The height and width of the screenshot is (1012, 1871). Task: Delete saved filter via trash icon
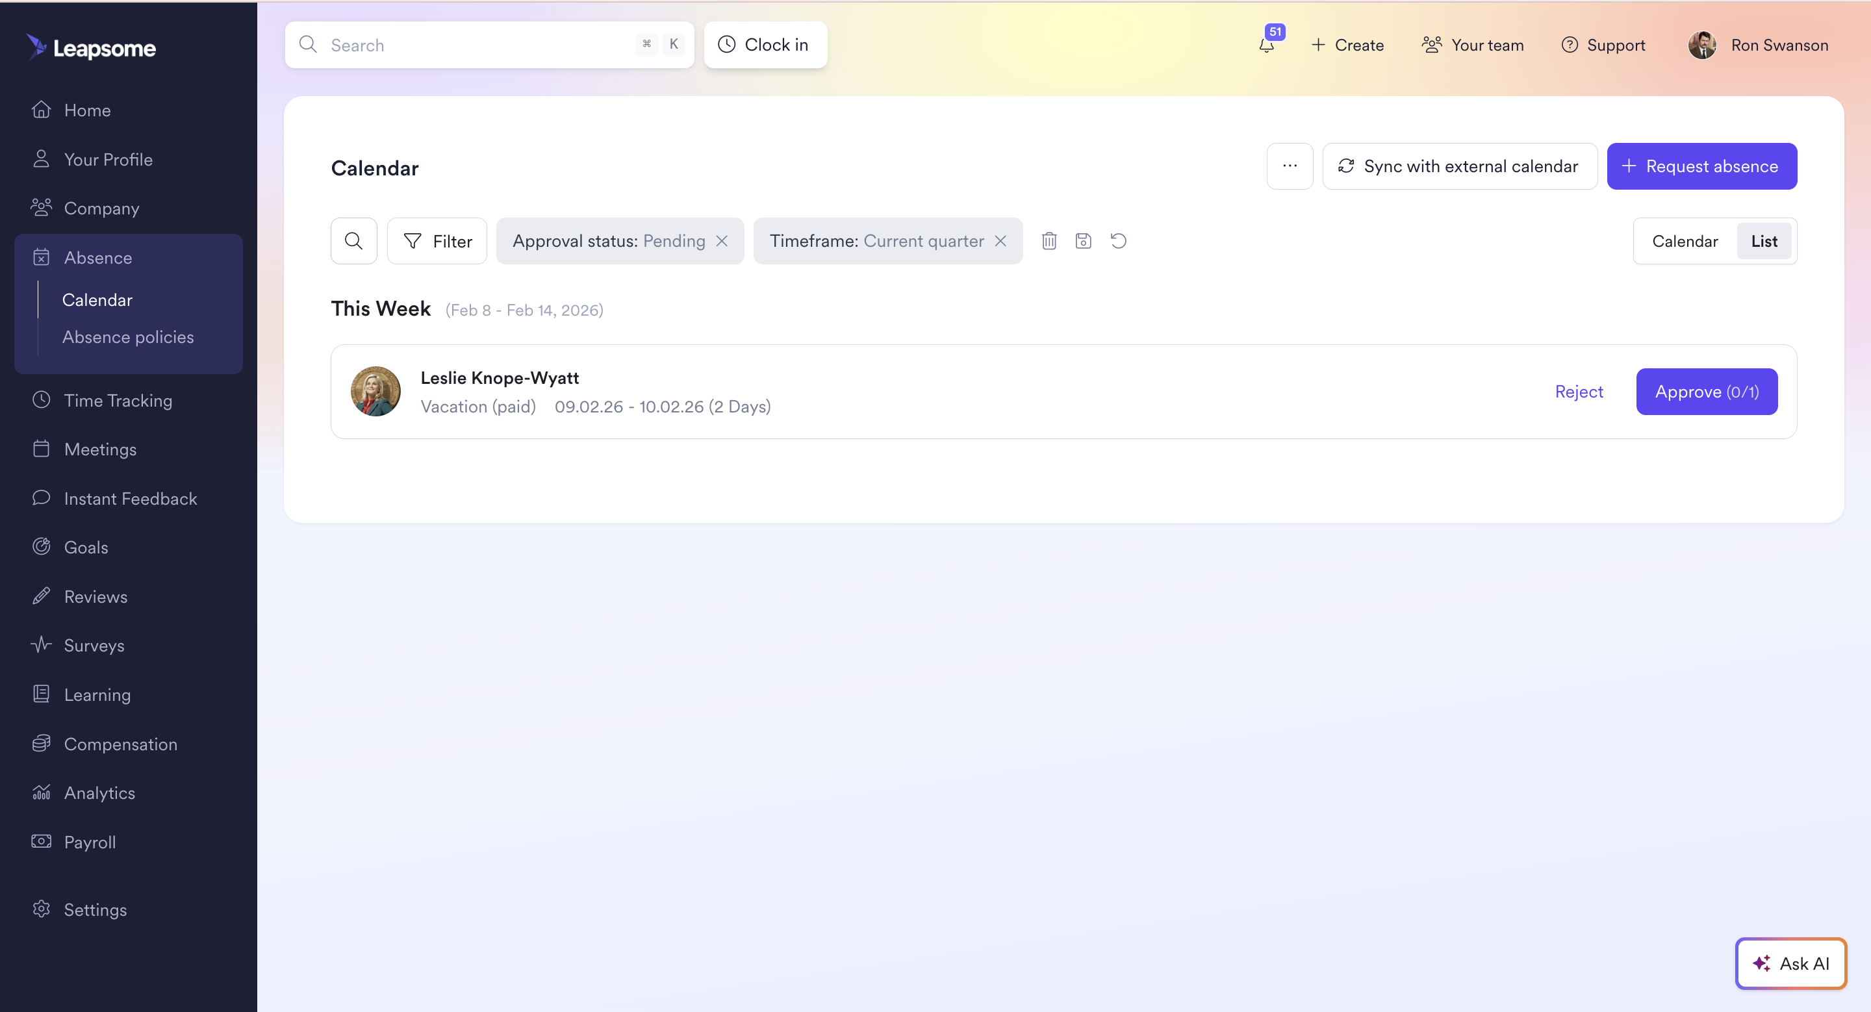tap(1049, 241)
